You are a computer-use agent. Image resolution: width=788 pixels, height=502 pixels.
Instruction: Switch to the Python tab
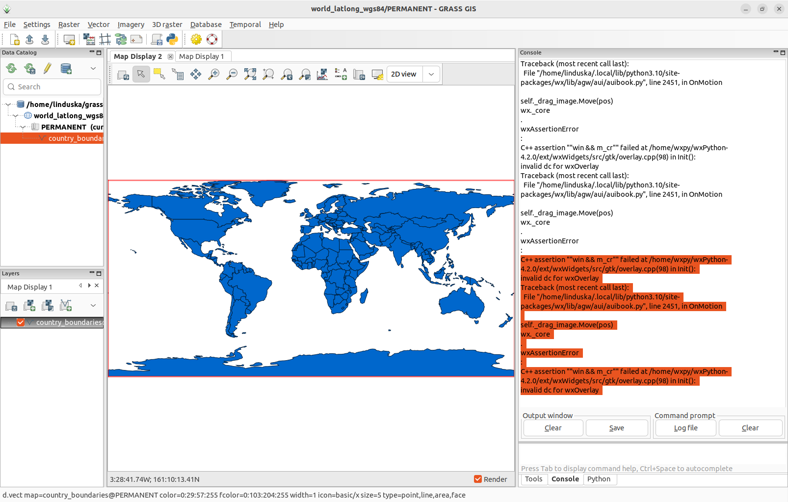pos(599,479)
